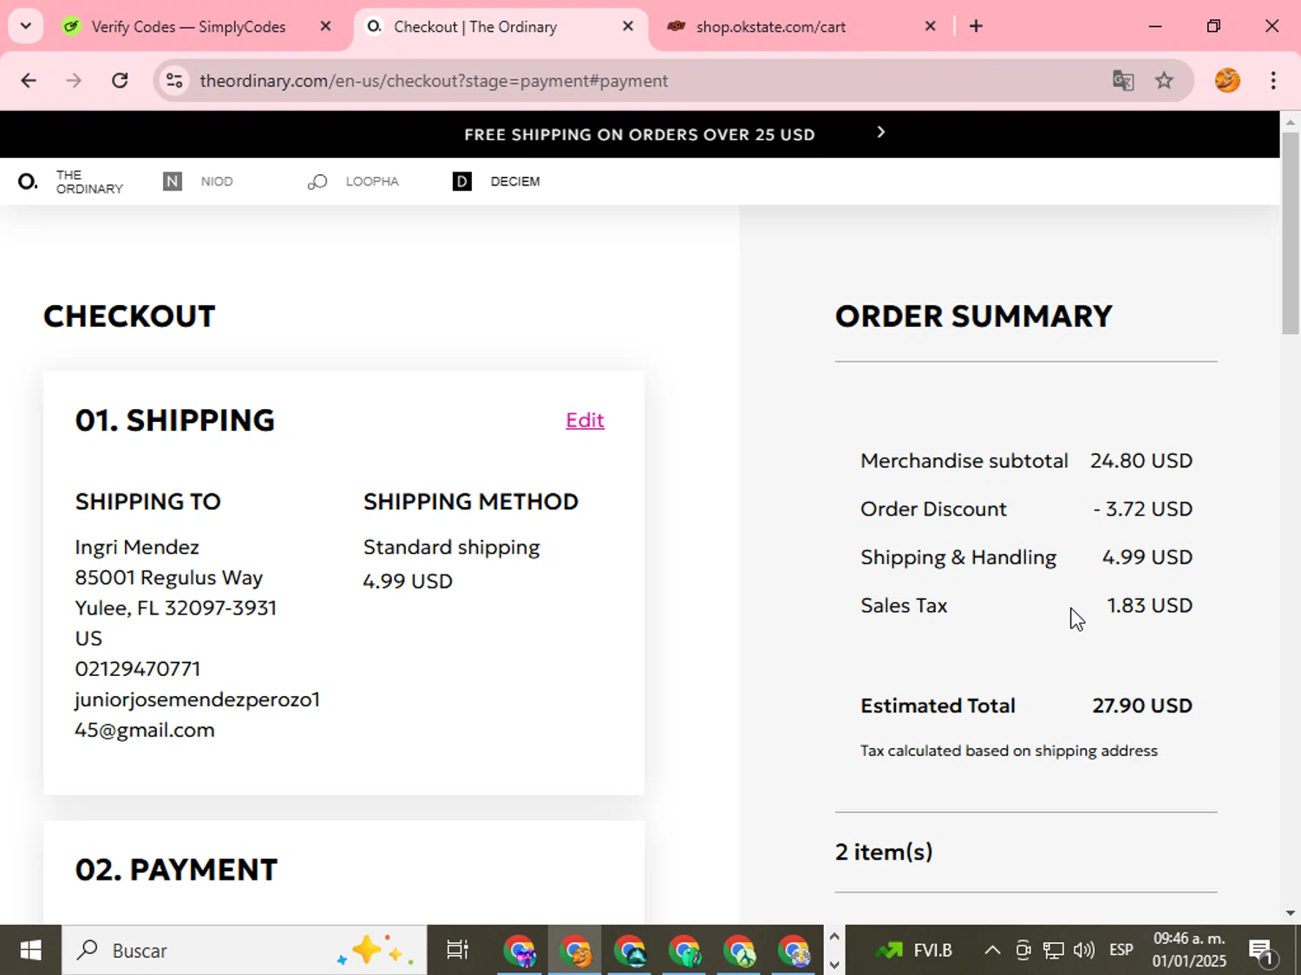
Task: Click the taskbar Buscar search box
Action: [244, 951]
